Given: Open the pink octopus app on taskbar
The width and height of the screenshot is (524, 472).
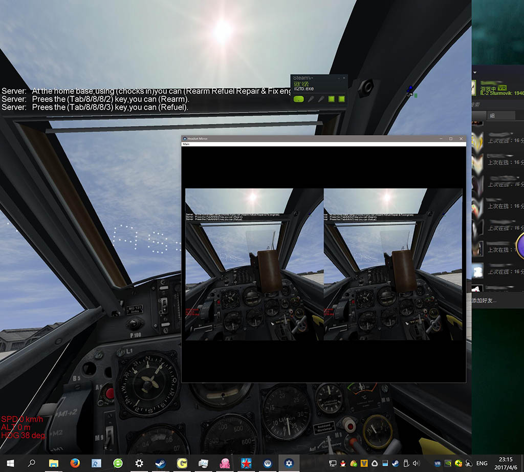Looking at the screenshot, I should (x=225, y=463).
